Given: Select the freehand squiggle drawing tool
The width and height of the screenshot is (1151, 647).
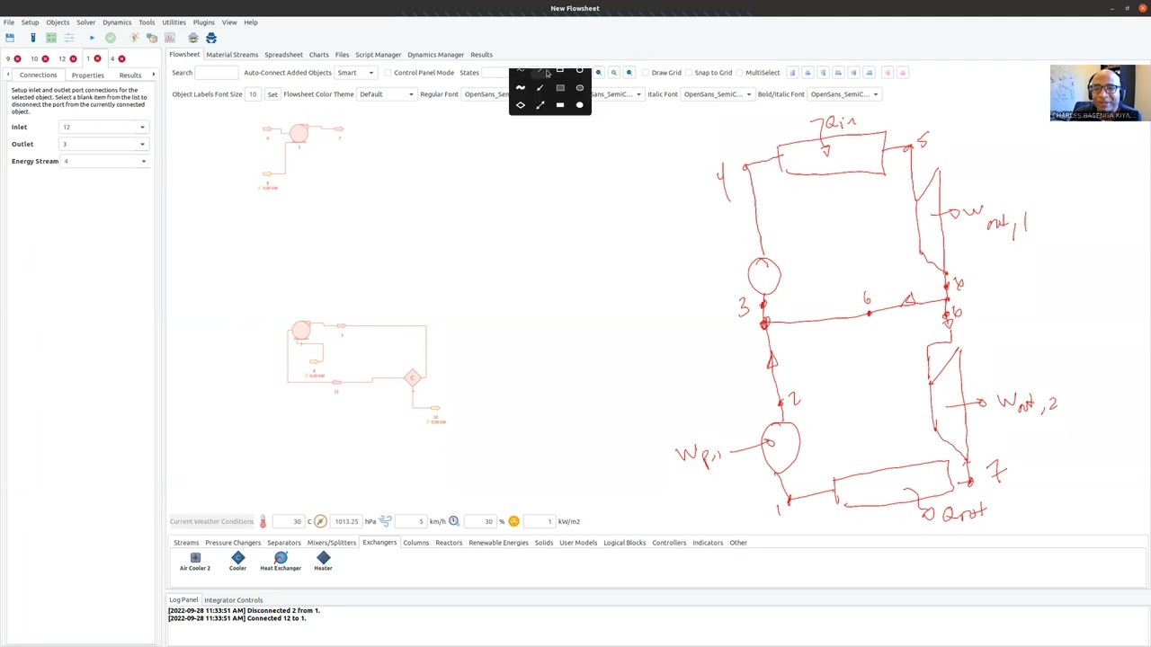Looking at the screenshot, I should 521,88.
